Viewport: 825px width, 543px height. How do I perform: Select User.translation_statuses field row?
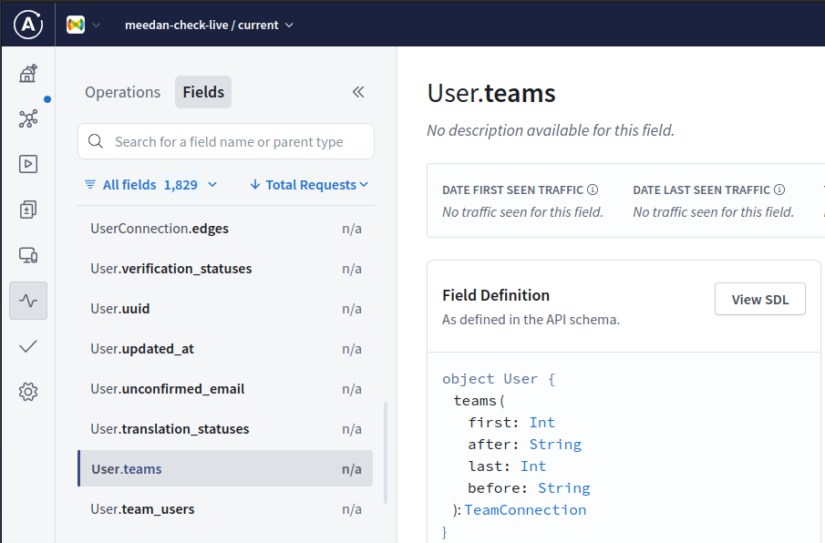click(226, 429)
